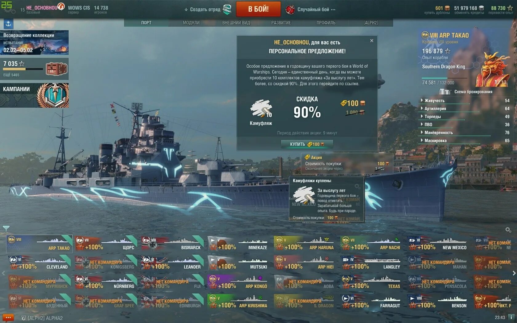Open carousel settings gear icon
This screenshot has width=517, height=323.
click(508, 230)
